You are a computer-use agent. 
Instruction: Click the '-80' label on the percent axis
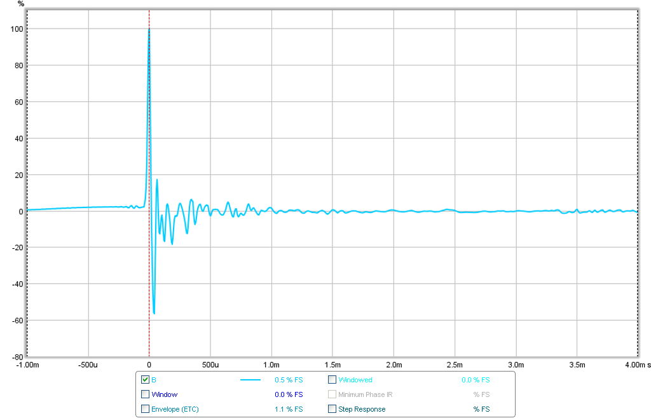(x=17, y=357)
